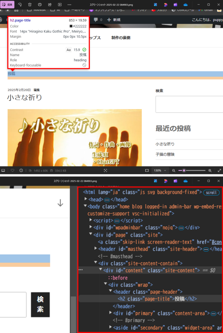The width and height of the screenshot is (223, 333).
Task: Expand the script element node
Action: coord(91,220)
